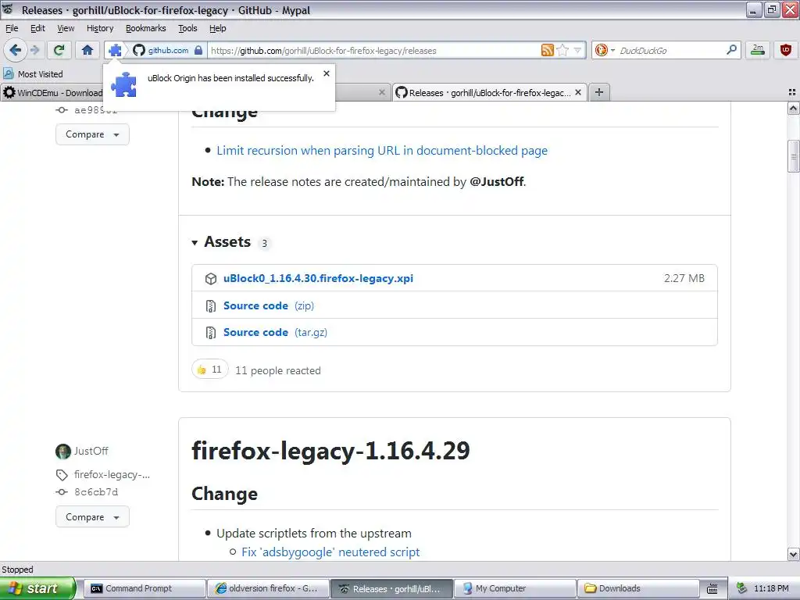Open commit 8c6cb7d link
Image resolution: width=800 pixels, height=600 pixels.
click(96, 492)
